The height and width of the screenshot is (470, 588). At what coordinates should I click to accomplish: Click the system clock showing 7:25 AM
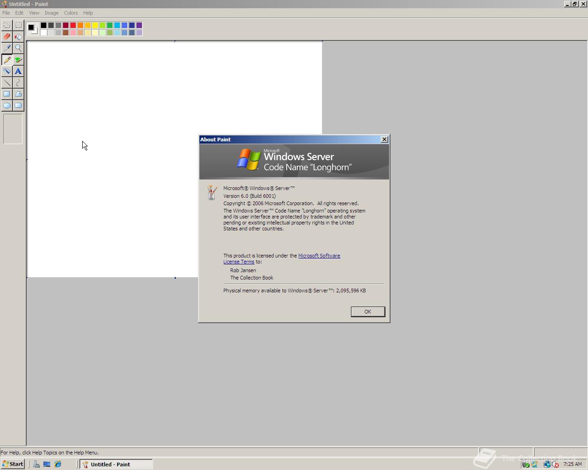click(x=572, y=464)
